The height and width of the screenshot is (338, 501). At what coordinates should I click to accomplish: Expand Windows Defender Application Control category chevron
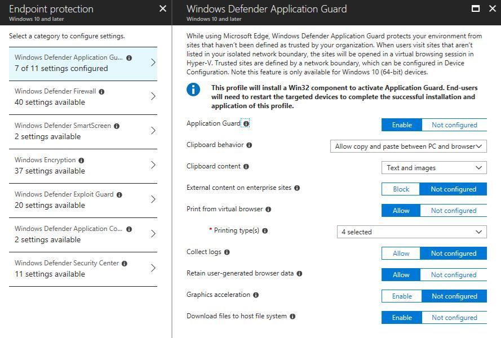pyautogui.click(x=153, y=234)
